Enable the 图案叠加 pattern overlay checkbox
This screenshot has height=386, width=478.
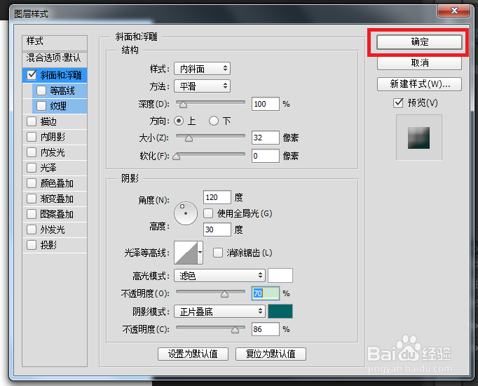pos(32,214)
